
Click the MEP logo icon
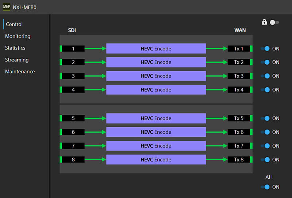7,7
